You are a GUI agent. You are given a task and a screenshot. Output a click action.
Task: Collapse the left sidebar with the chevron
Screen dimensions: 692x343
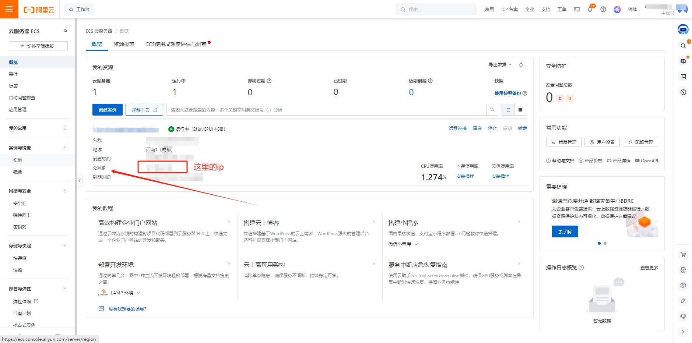pos(79,181)
